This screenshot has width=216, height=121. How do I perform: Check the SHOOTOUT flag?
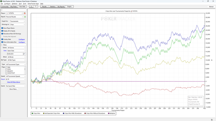click(6, 73)
